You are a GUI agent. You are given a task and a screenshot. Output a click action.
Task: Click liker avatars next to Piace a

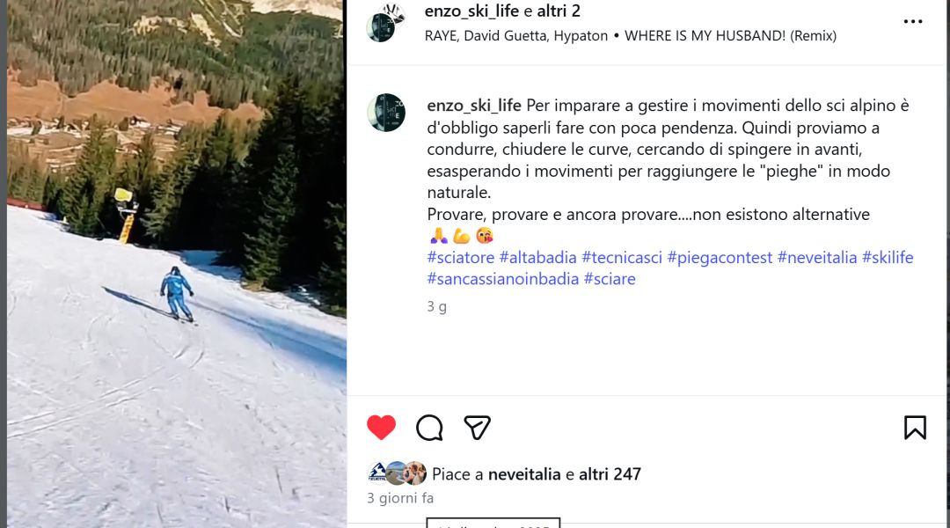[x=397, y=473]
